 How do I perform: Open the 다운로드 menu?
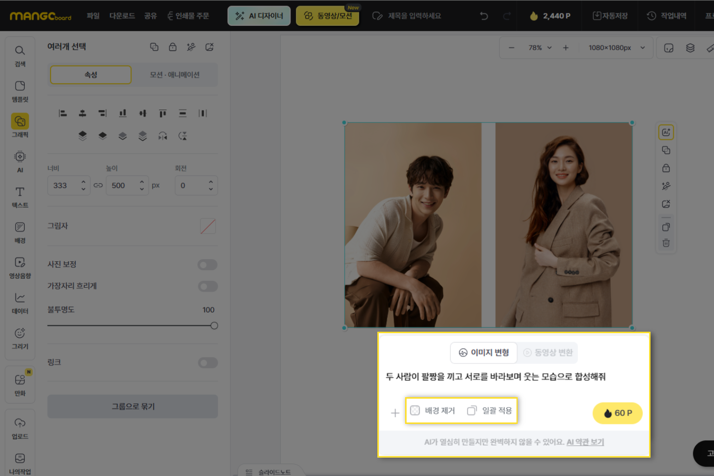pos(122,16)
